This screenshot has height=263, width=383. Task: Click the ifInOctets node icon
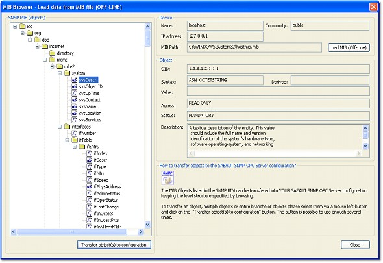[x=90, y=214]
